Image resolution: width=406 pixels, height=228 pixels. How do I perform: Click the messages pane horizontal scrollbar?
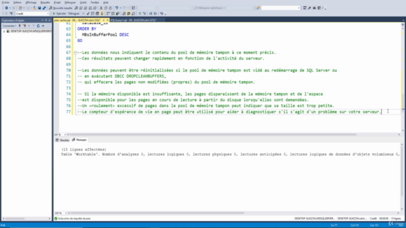[157, 213]
